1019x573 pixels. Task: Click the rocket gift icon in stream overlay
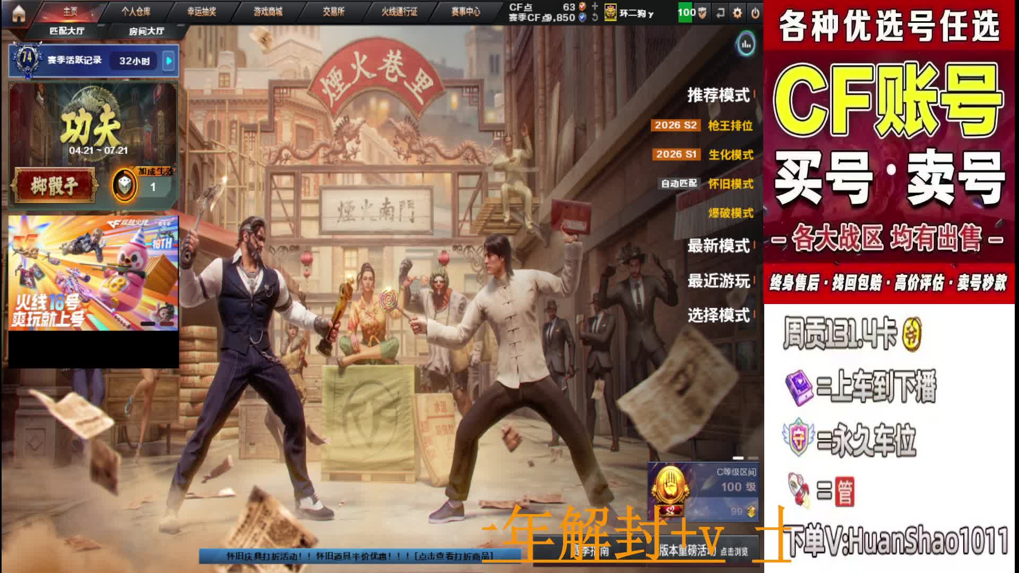coord(799,489)
